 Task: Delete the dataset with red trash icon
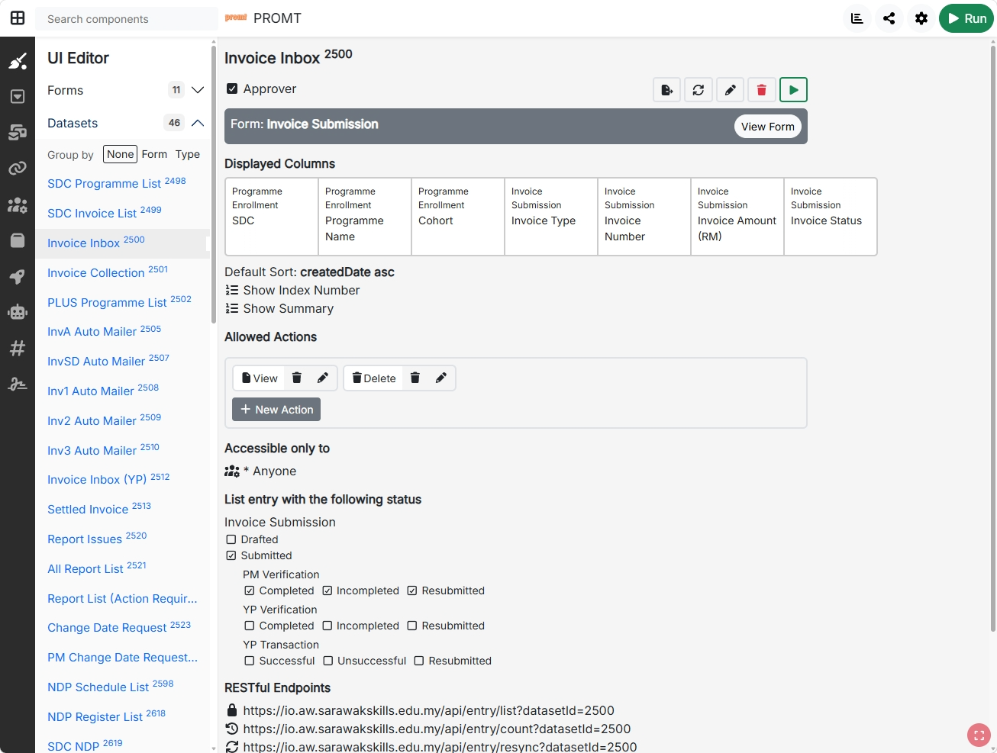(x=762, y=90)
